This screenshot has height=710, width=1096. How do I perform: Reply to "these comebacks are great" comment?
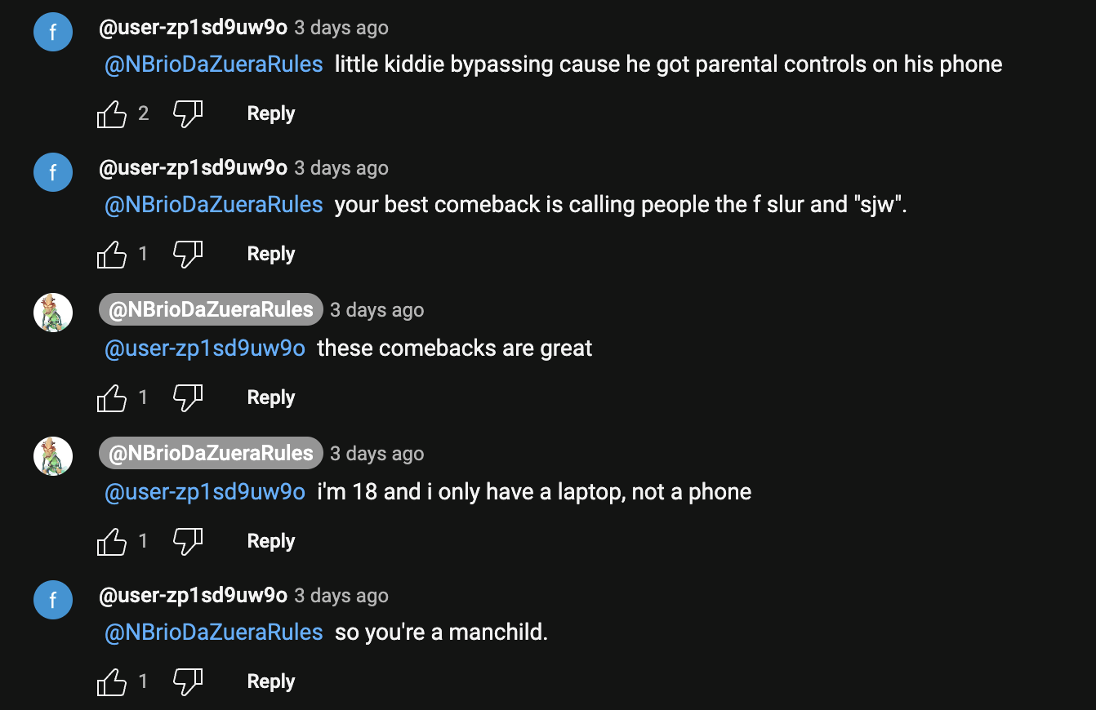[270, 398]
